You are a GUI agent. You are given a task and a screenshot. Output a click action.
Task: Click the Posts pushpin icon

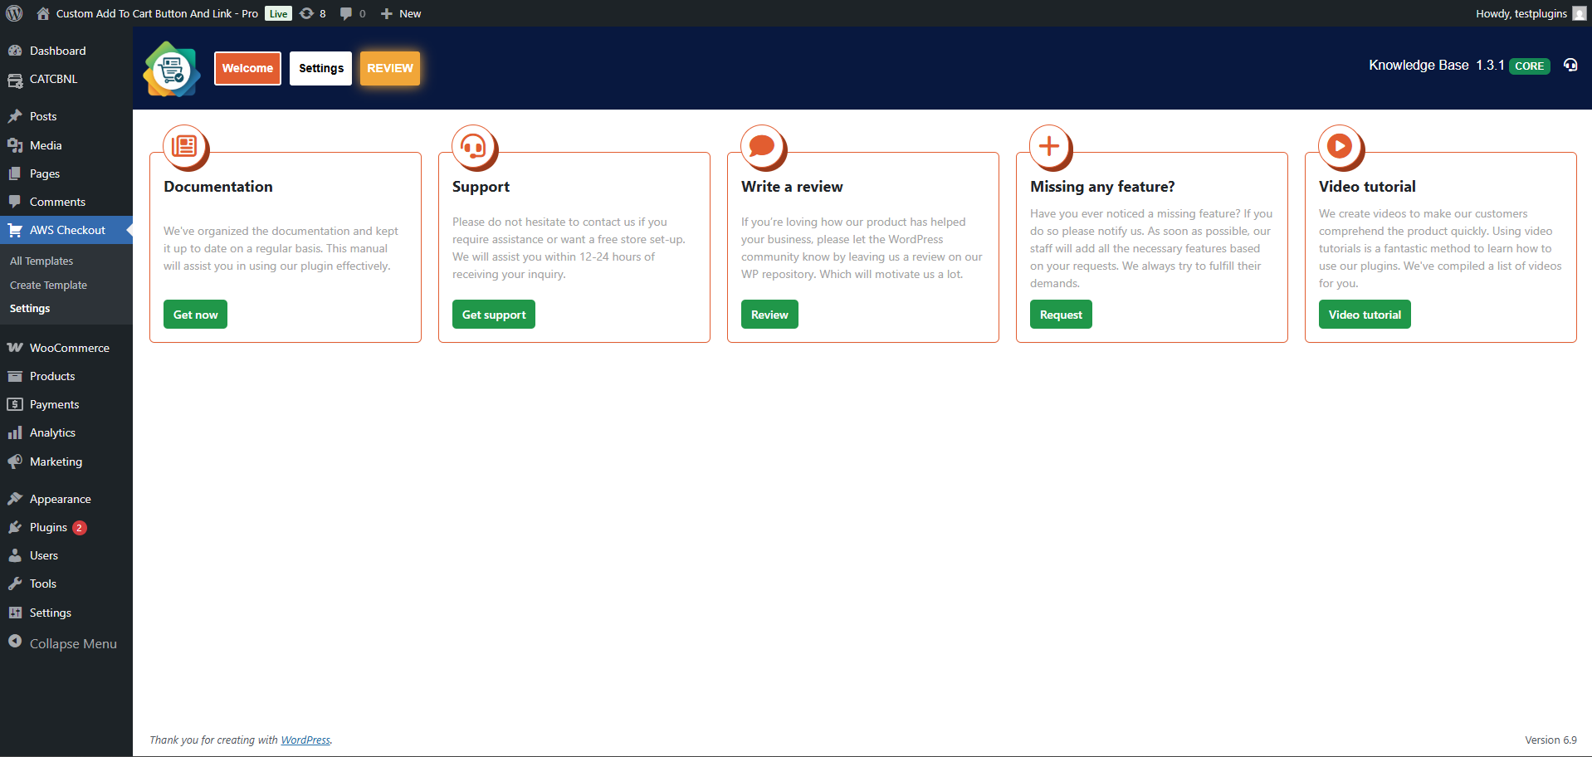tap(15, 116)
